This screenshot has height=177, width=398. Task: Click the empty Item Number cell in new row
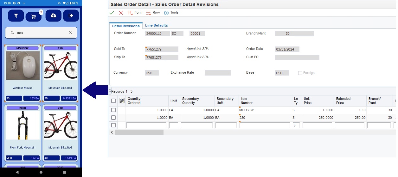pos(265,125)
